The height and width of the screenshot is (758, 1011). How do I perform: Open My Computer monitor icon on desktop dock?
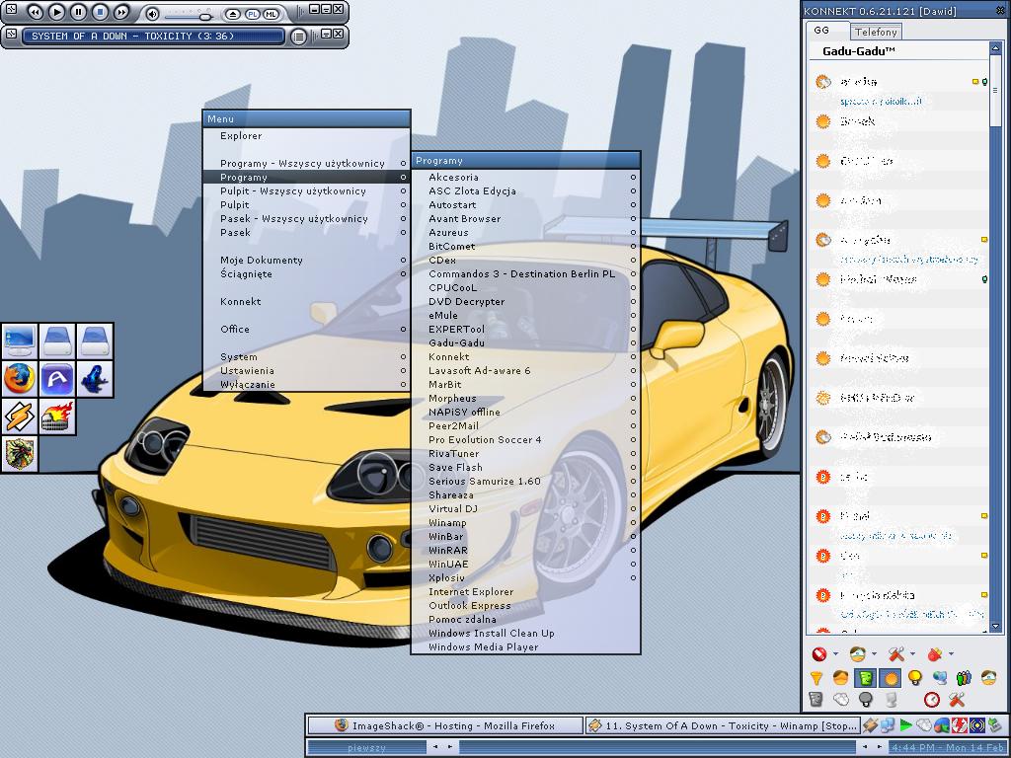click(x=20, y=341)
